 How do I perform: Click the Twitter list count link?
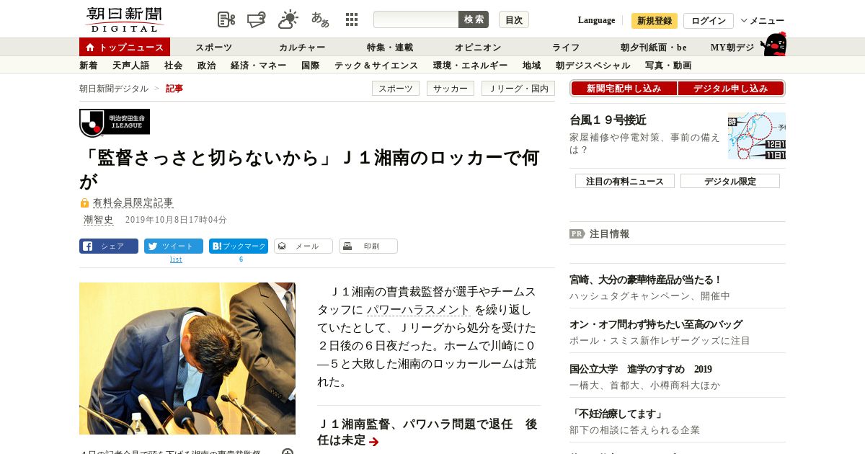[176, 259]
